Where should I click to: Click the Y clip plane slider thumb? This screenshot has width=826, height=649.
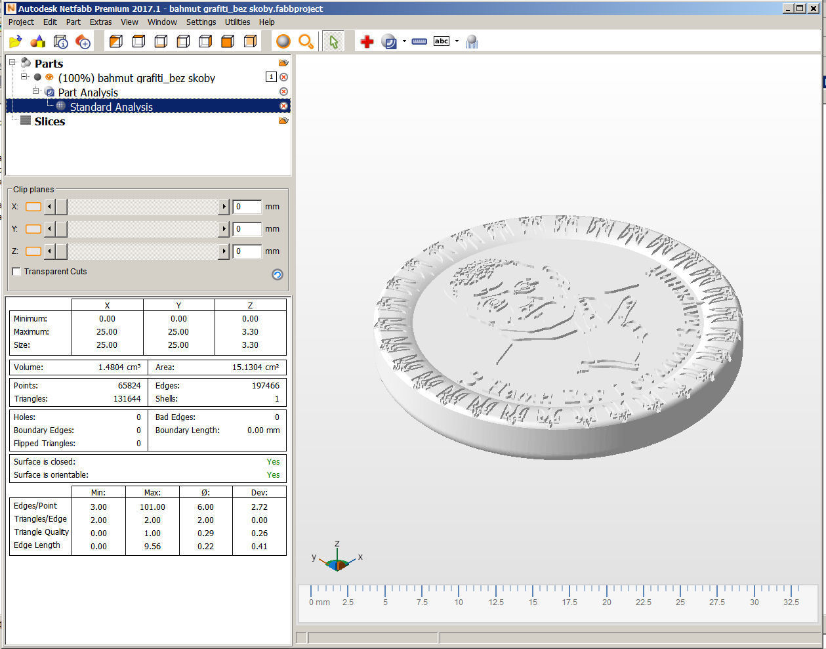coord(61,229)
